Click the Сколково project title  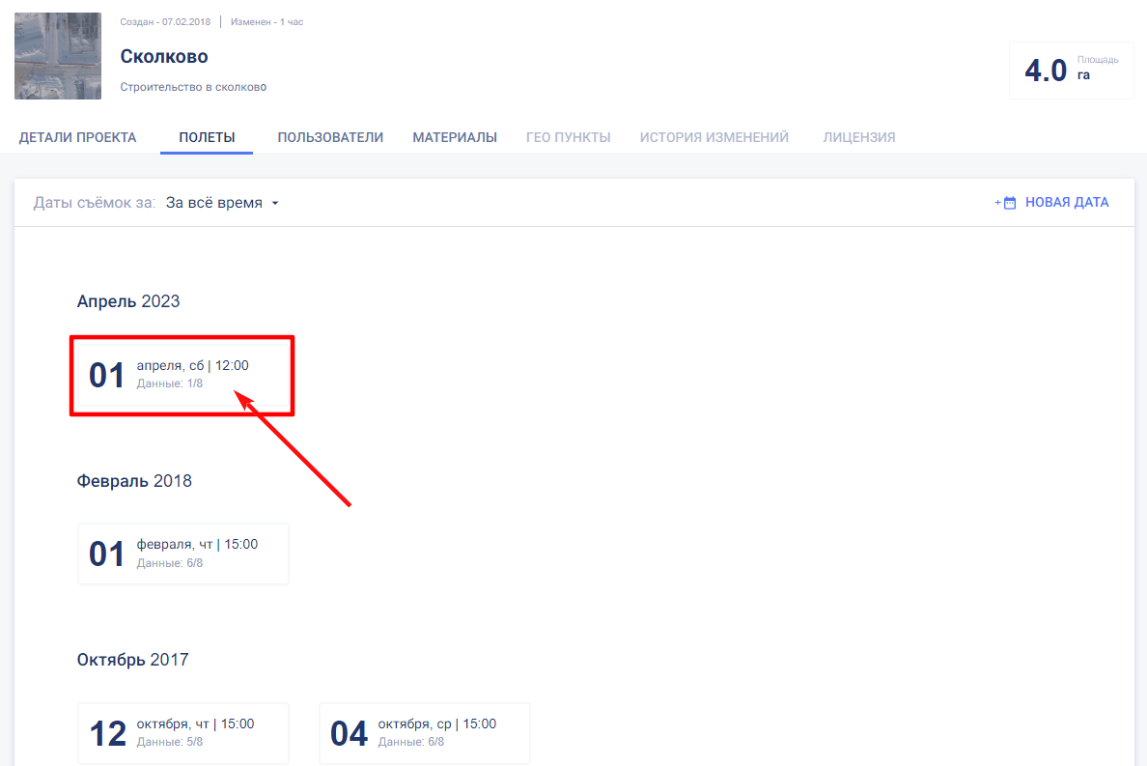click(x=164, y=57)
